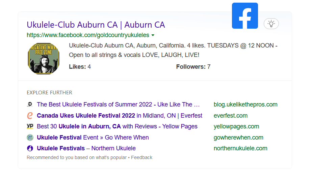Click the Facebook logo icon
This screenshot has width=311, height=183.
click(245, 16)
